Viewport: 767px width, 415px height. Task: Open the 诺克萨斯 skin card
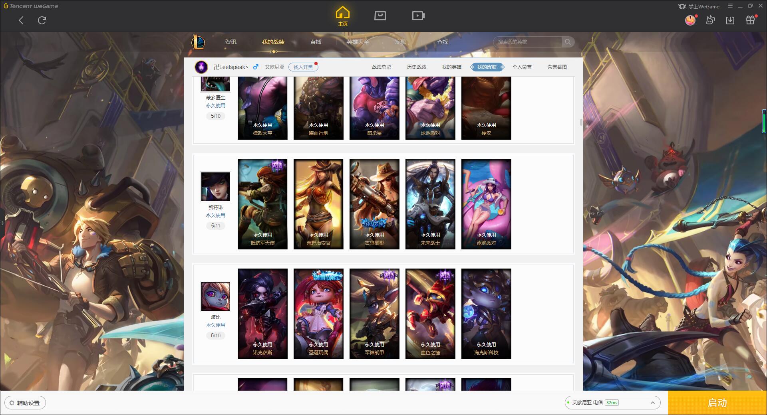pyautogui.click(x=262, y=314)
